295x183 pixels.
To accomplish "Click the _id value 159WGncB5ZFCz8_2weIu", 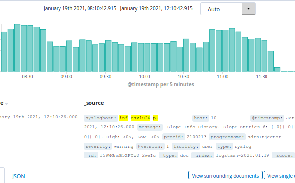I will (x=128, y=156).
